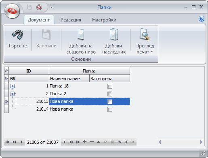Go to first record in navigator
The image size is (208, 158).
7,142
